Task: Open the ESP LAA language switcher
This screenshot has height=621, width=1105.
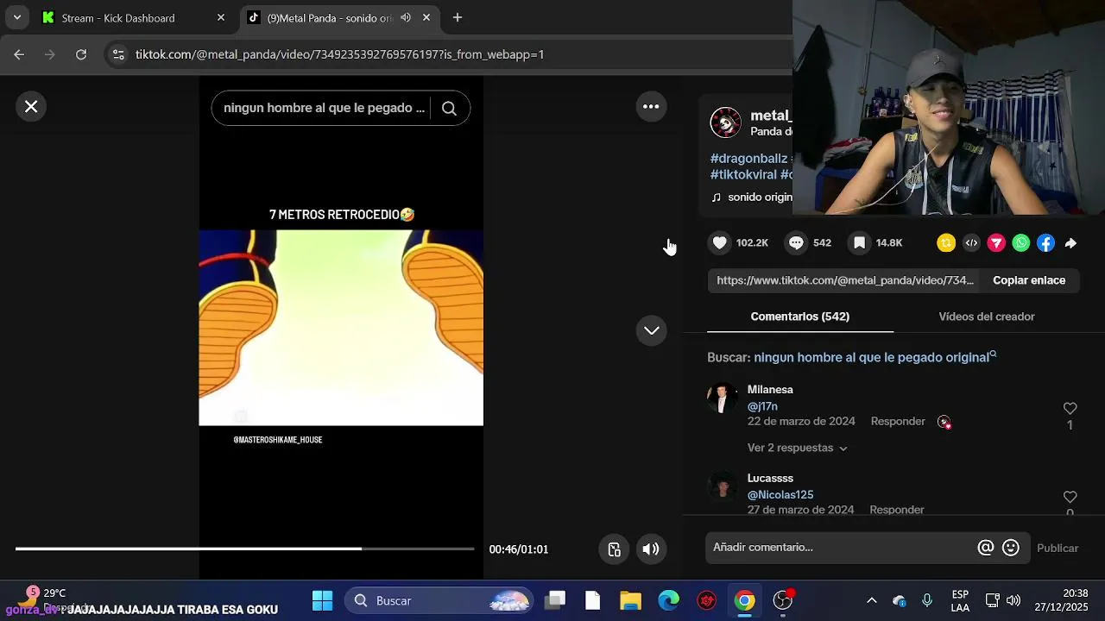Action: coord(960,600)
